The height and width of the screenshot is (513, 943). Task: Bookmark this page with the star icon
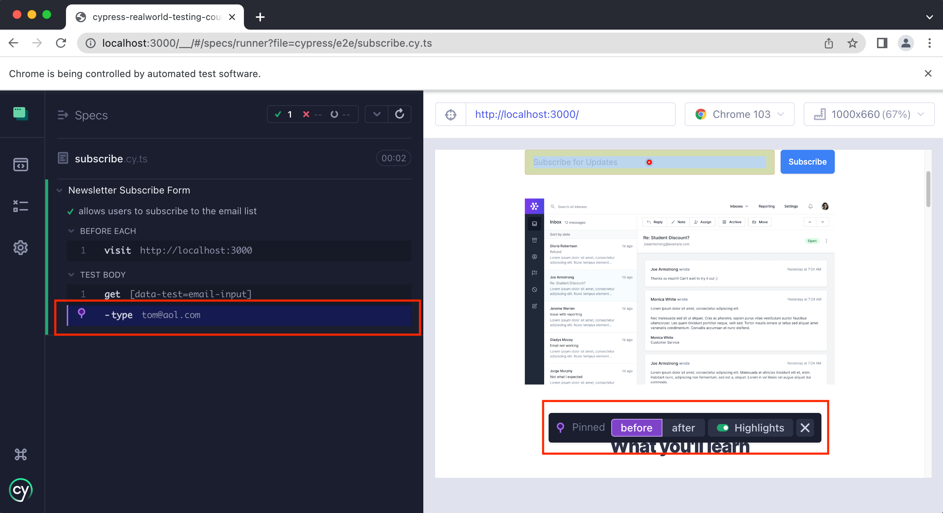click(x=853, y=43)
